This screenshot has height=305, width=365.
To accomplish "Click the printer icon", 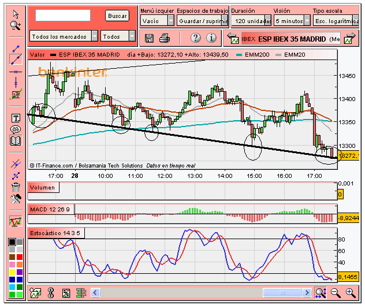I will [x=165, y=38].
